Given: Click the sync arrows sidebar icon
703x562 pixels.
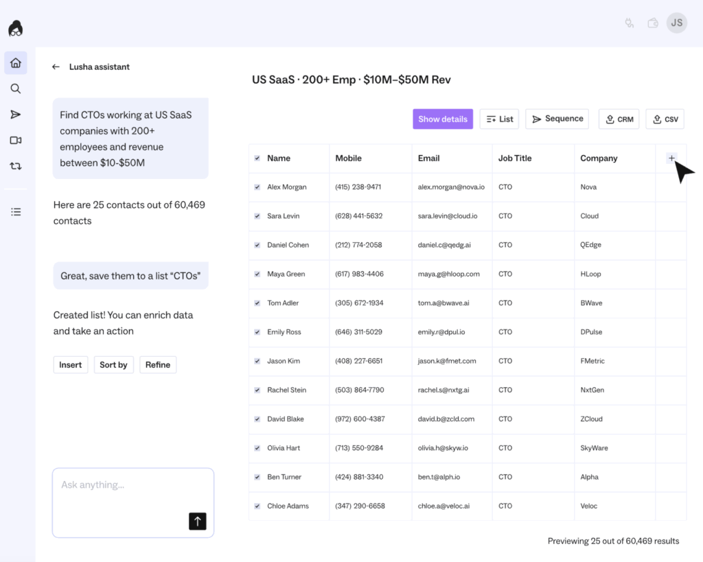Looking at the screenshot, I should point(16,166).
